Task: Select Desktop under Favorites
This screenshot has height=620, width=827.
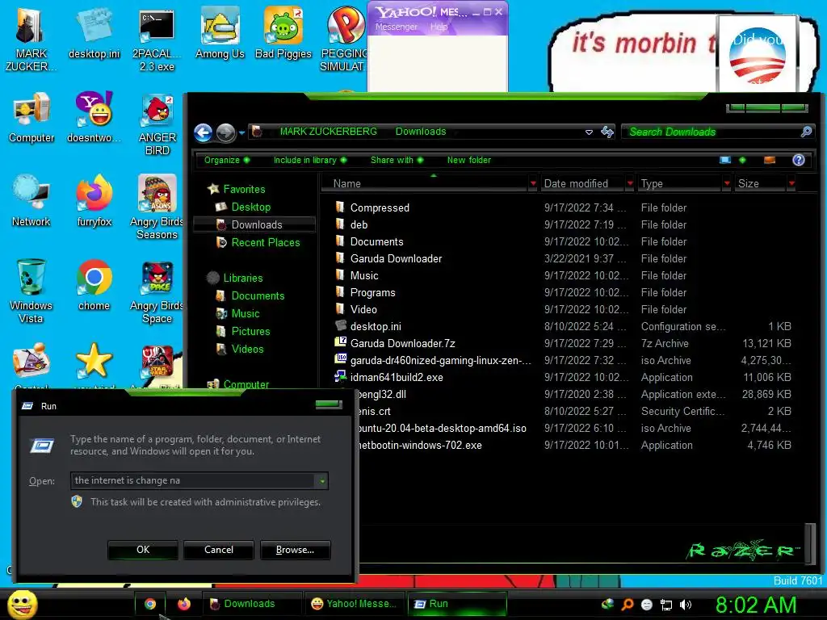Action: tap(250, 207)
